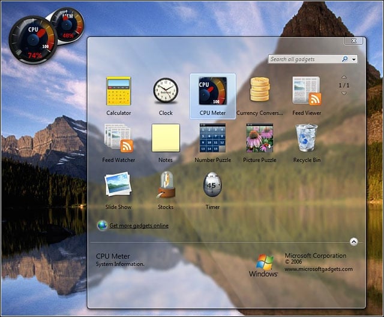Choose the Picture Puzzle flower icon
The height and width of the screenshot is (317, 384).
click(260, 138)
